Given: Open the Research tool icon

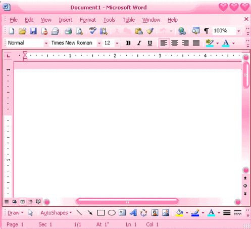Looking at the screenshot, I should pyautogui.click(x=104, y=31).
